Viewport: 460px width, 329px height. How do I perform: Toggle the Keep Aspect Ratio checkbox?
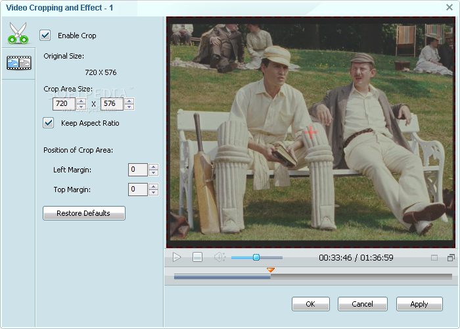click(49, 123)
